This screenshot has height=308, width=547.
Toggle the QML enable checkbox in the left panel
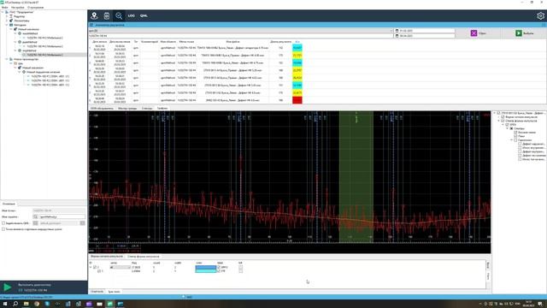tap(3, 223)
